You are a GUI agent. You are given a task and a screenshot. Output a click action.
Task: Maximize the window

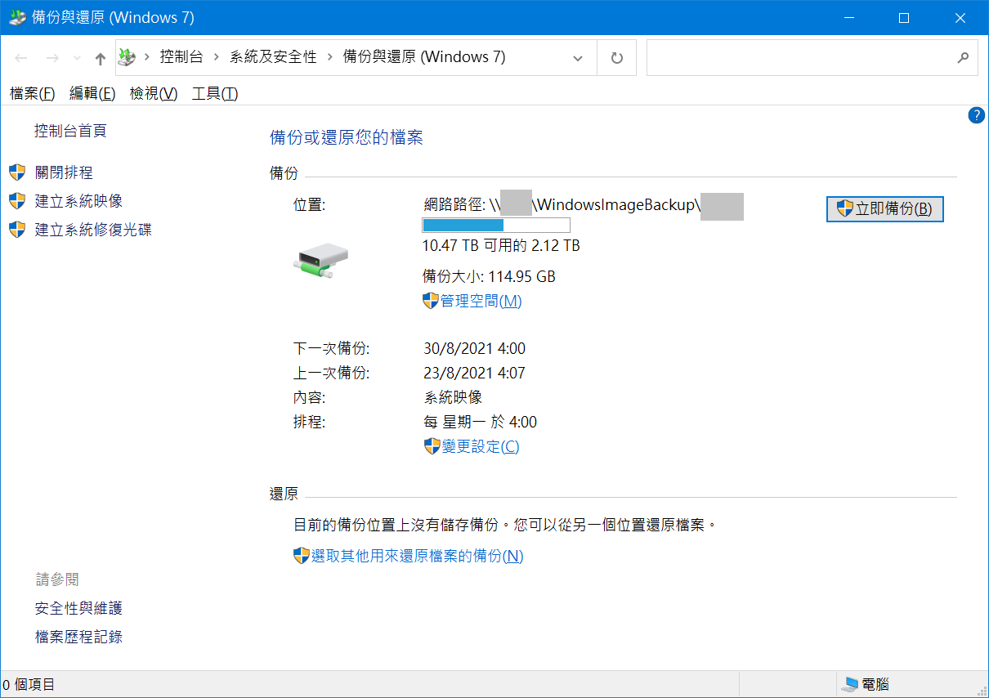pos(904,18)
